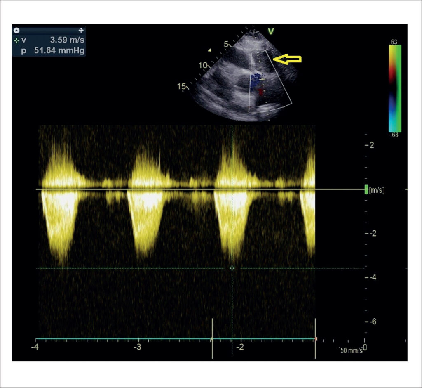The image size is (422, 388).
Task: Click the .63 upper color scale value
Action: 393,42
